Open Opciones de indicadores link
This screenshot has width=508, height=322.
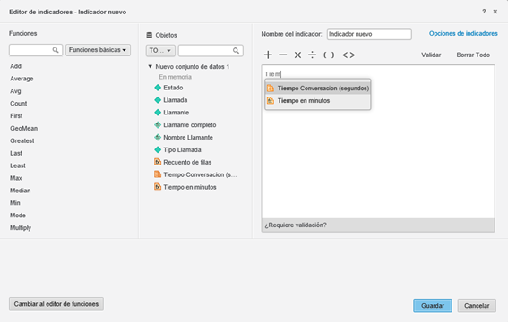pyautogui.click(x=463, y=34)
